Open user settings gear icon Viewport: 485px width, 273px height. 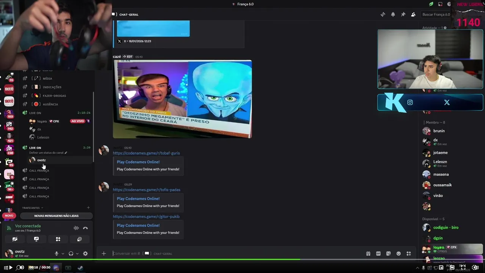(x=85, y=254)
